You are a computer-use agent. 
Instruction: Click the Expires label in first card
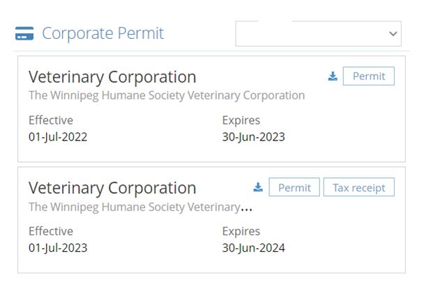tap(241, 120)
